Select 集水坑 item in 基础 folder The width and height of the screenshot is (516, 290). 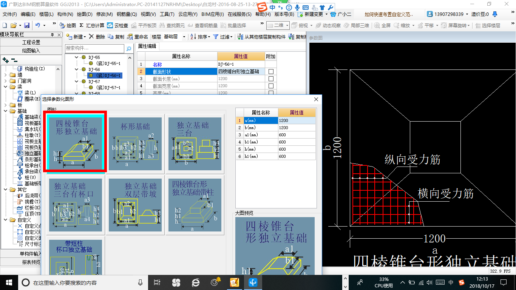(x=29, y=129)
